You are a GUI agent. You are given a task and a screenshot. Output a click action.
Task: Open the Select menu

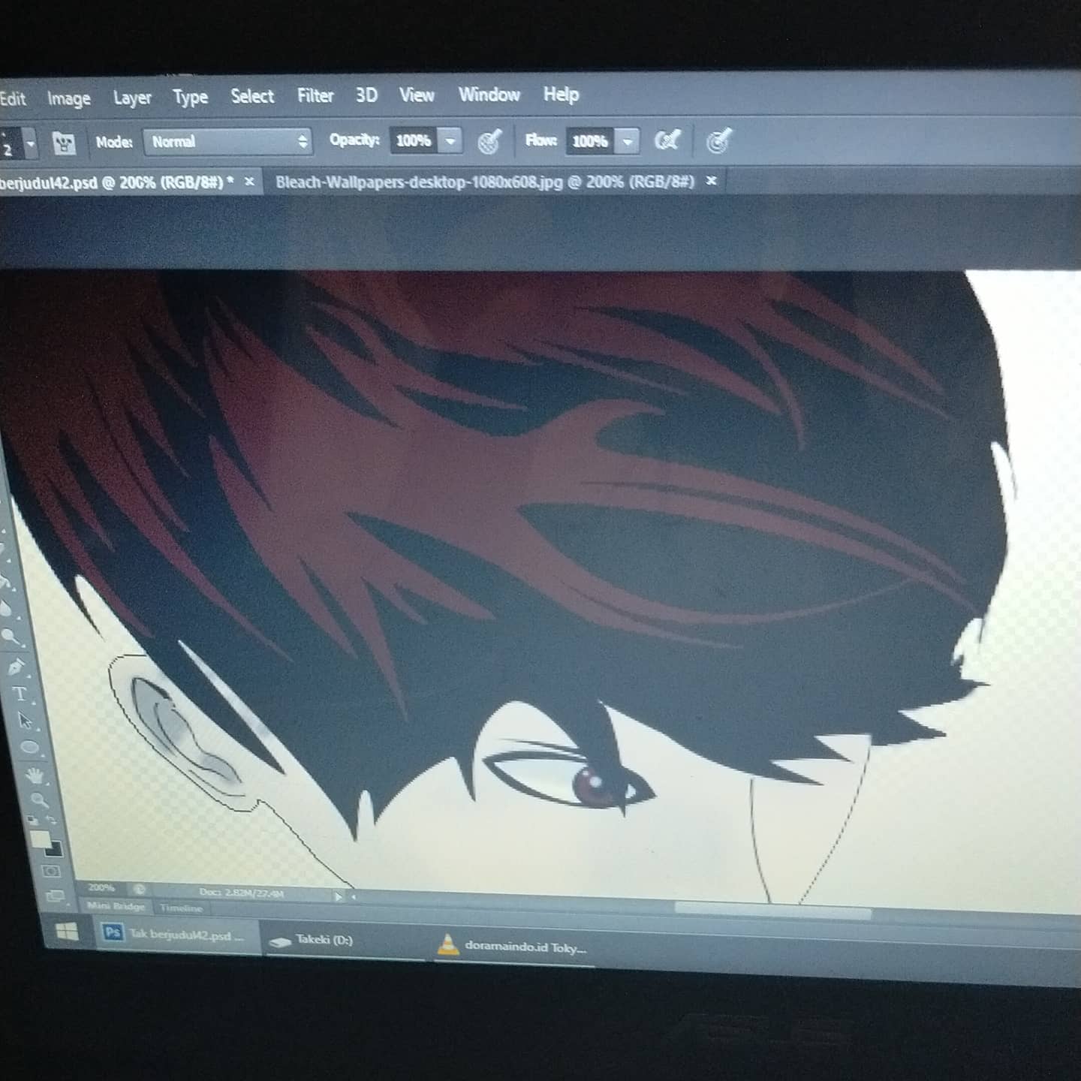(x=252, y=96)
